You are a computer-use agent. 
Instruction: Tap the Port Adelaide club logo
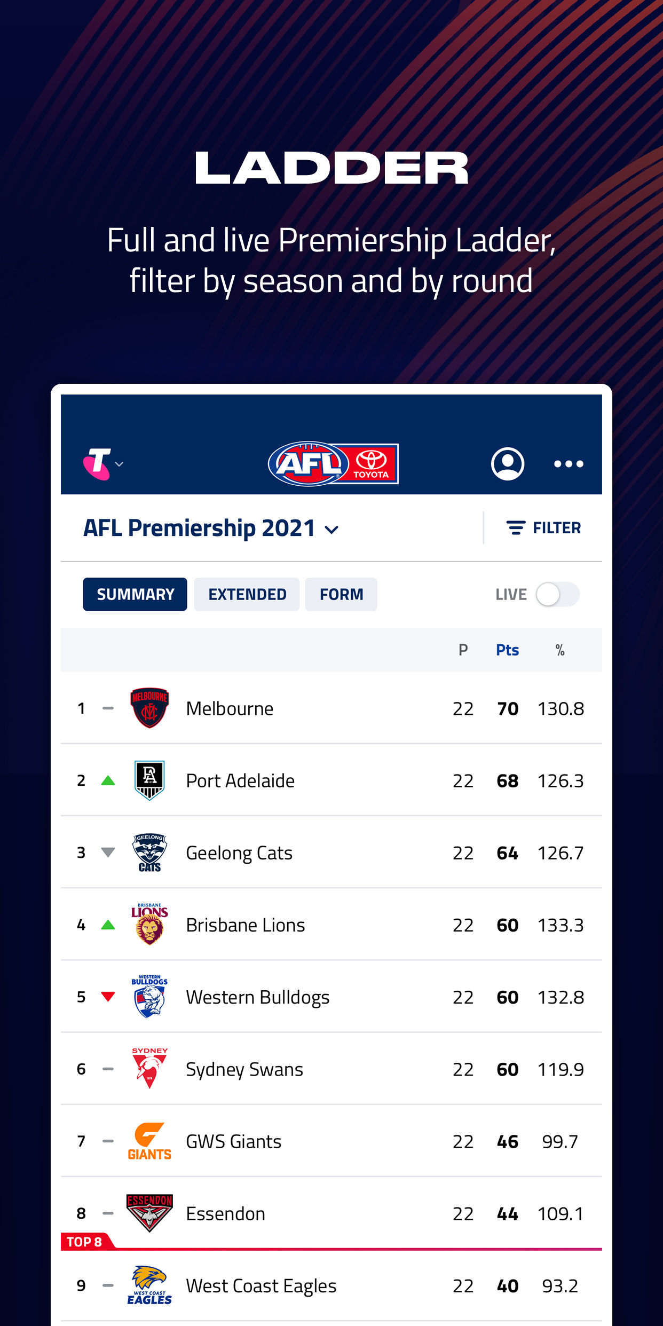tap(149, 780)
